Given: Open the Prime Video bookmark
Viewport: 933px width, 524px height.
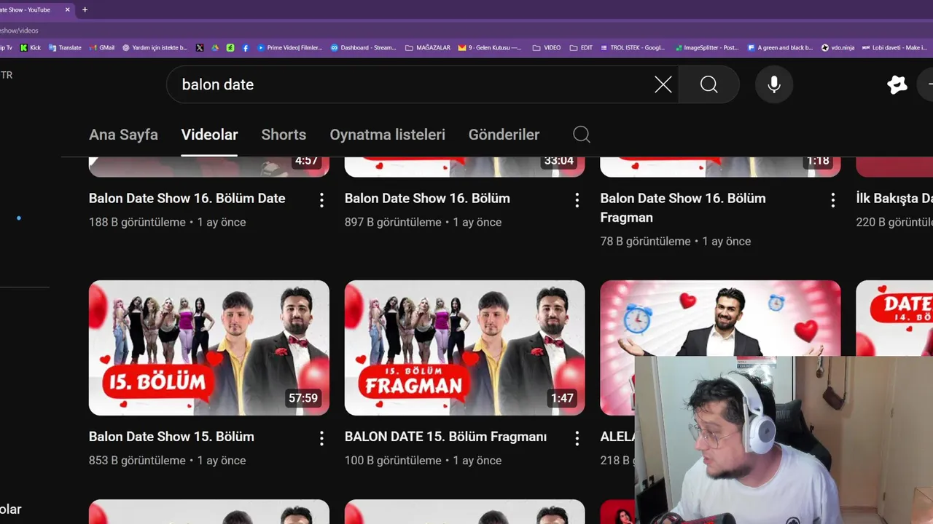Looking at the screenshot, I should tap(289, 47).
